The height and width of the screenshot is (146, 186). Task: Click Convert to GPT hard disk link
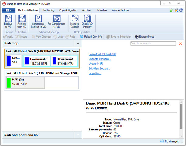tap(102, 54)
